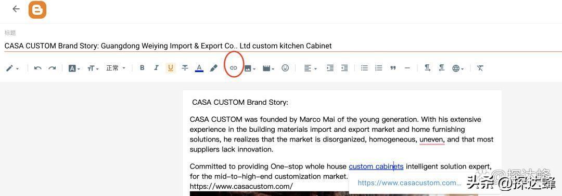The width and height of the screenshot is (562, 196).
Task: Toggle bold formatting
Action: [142, 68]
